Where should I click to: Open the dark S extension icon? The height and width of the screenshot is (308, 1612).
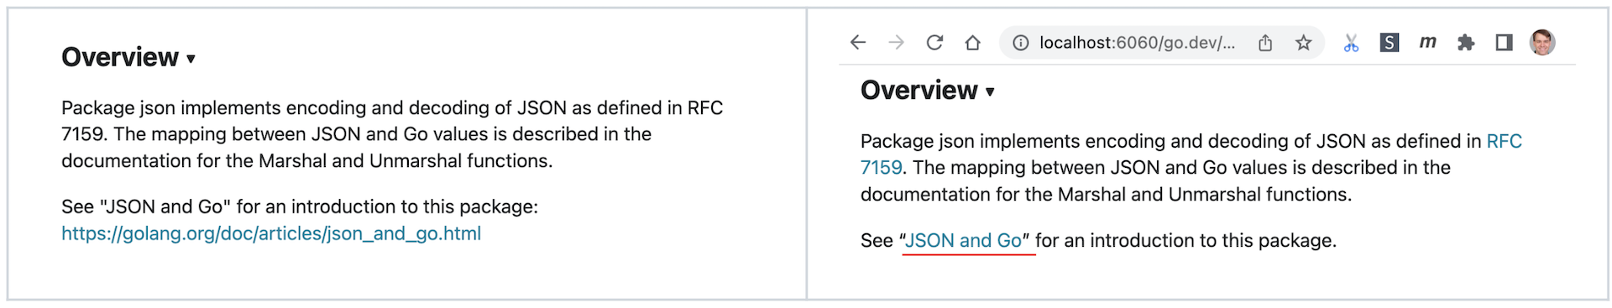pos(1390,42)
